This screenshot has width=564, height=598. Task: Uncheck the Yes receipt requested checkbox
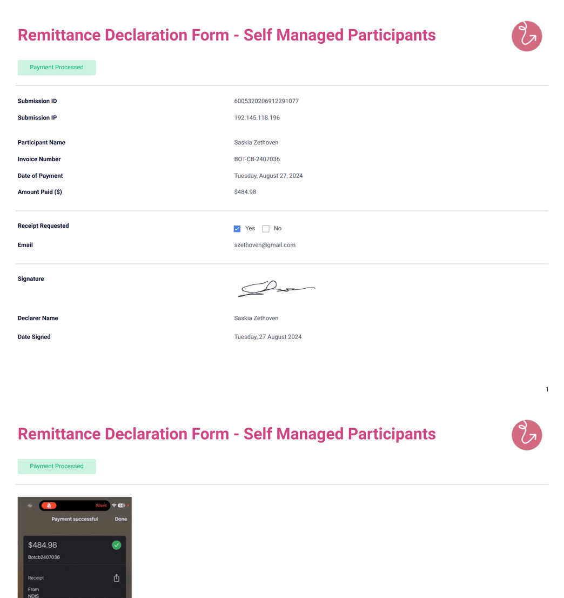(x=237, y=229)
